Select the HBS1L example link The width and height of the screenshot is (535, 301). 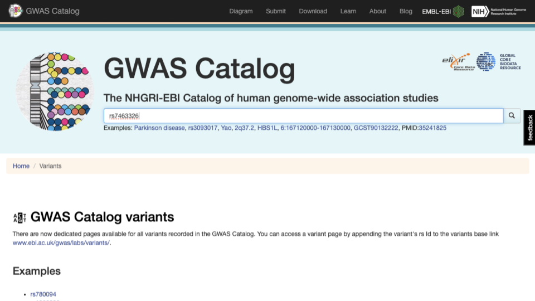[x=267, y=128]
